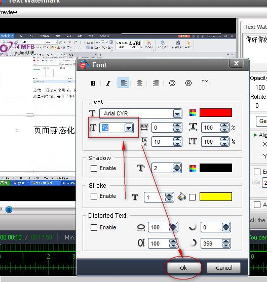Adjust line spacing stepper showing 10

pyautogui.click(x=177, y=142)
